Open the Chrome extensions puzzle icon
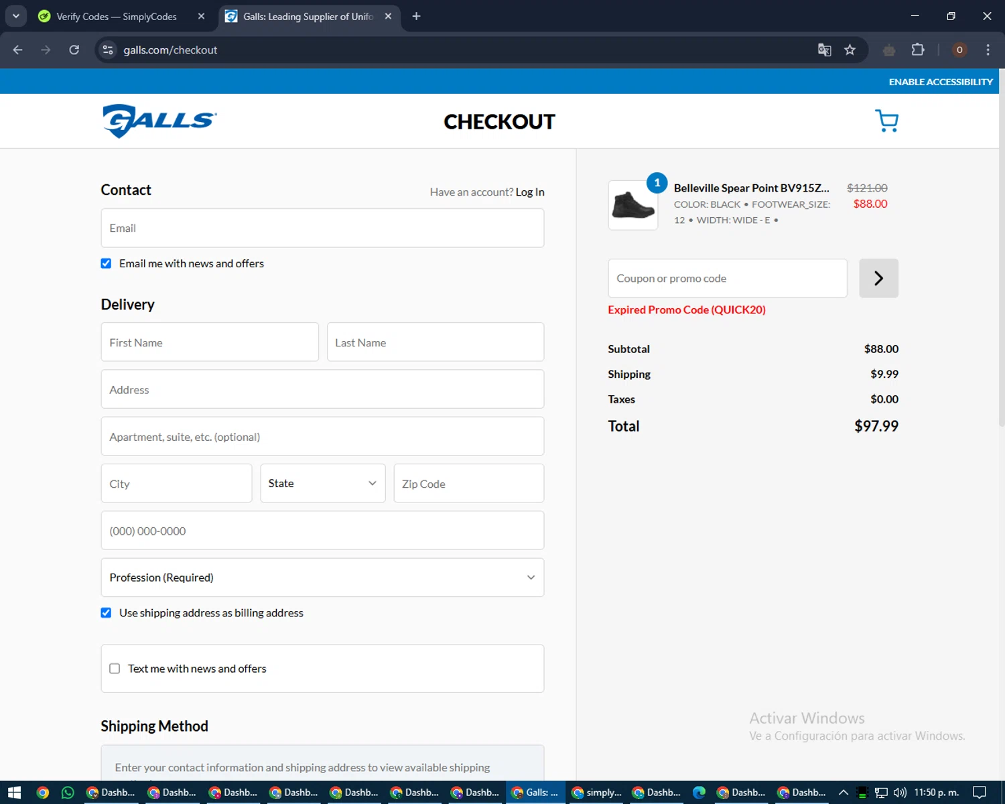 [918, 50]
